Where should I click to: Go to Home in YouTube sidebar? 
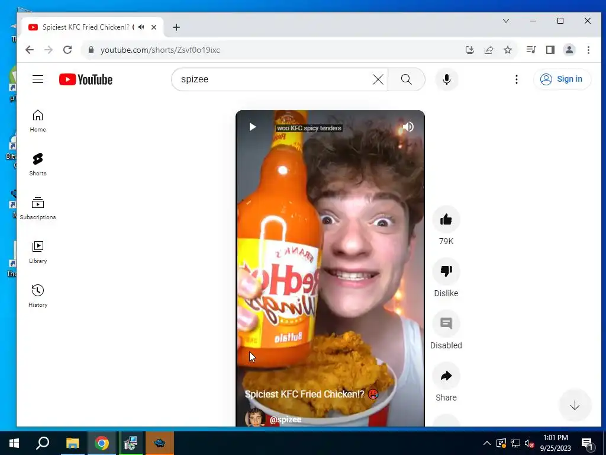38,121
